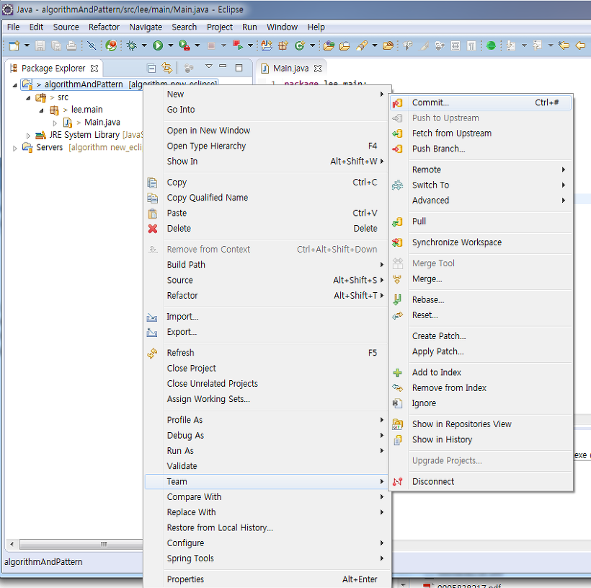Collapse the src folder node
Screen dimensions: 591x588
[28, 97]
